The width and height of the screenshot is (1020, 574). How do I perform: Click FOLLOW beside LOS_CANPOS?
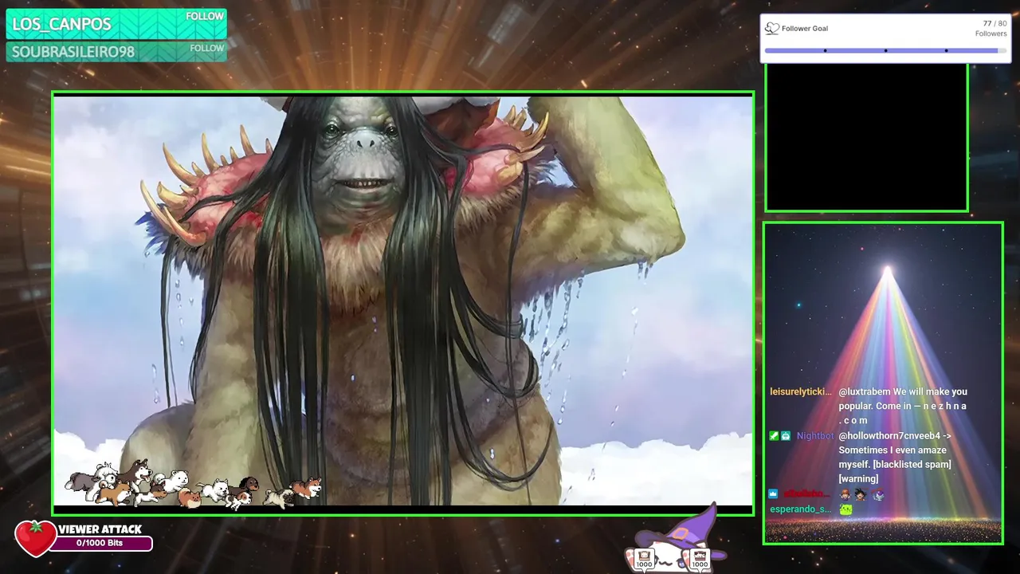click(205, 17)
